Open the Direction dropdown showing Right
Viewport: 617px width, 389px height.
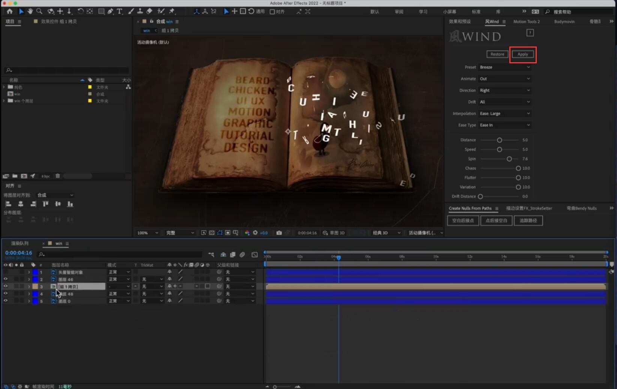pyautogui.click(x=505, y=90)
